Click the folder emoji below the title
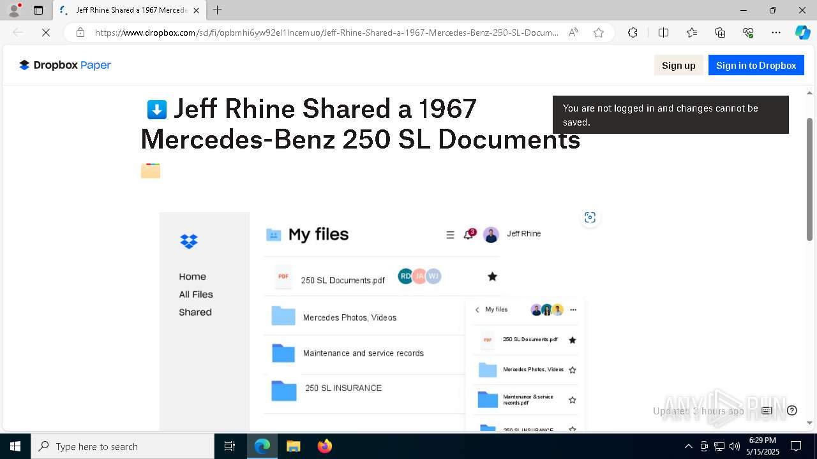817x459 pixels. click(x=151, y=171)
